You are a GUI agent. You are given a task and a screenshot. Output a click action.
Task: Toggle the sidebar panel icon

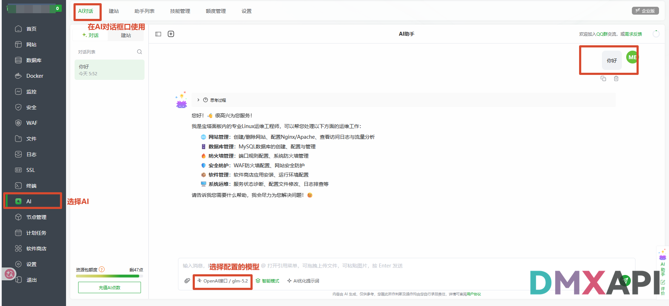pos(158,34)
